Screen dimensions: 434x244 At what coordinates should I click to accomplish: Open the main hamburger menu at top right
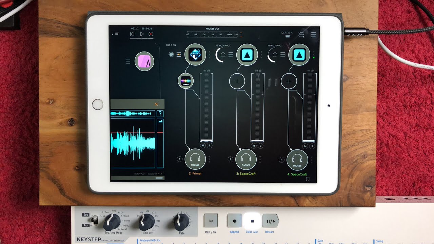click(314, 35)
